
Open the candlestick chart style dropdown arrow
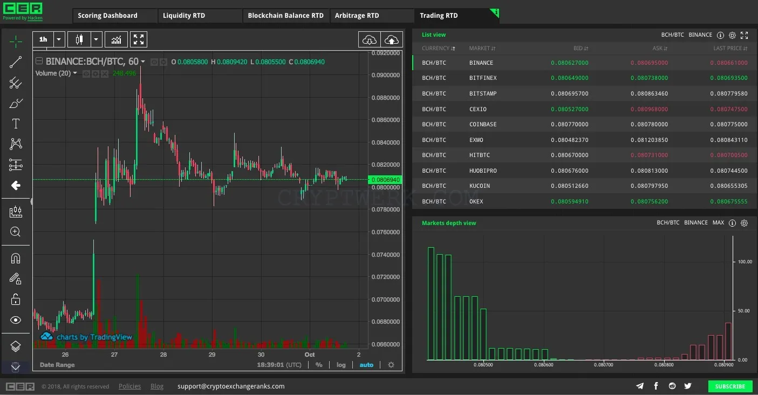coord(96,39)
